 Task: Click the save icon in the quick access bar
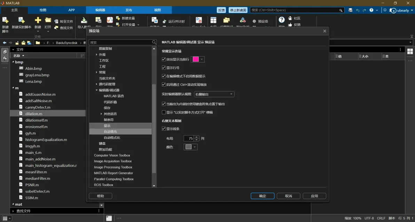pyautogui.click(x=351, y=10)
